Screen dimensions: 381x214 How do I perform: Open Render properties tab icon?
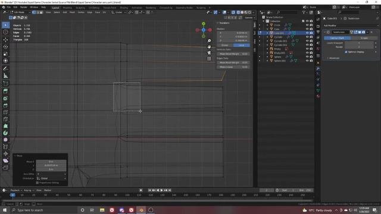click(x=318, y=26)
